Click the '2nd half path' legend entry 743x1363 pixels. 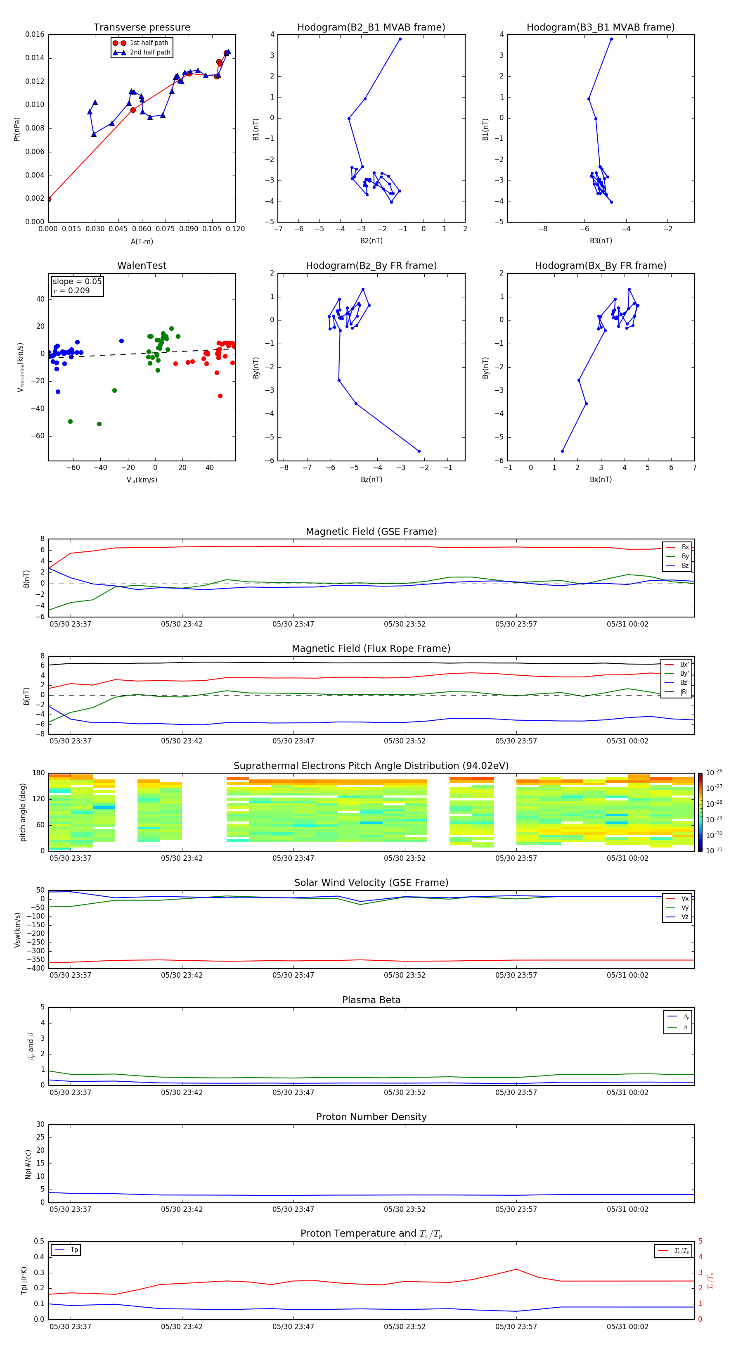click(x=142, y=52)
